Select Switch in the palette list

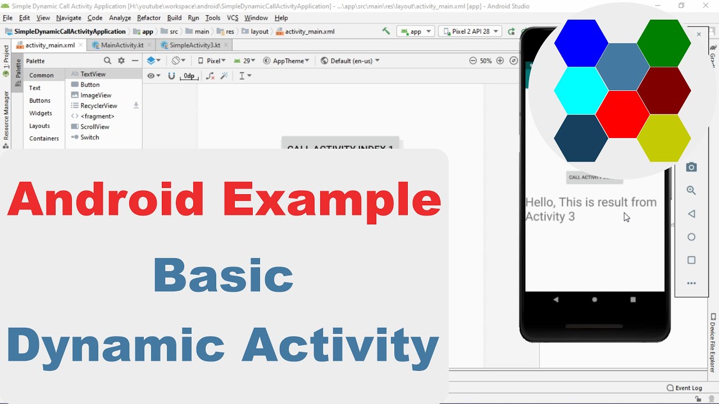point(104,137)
